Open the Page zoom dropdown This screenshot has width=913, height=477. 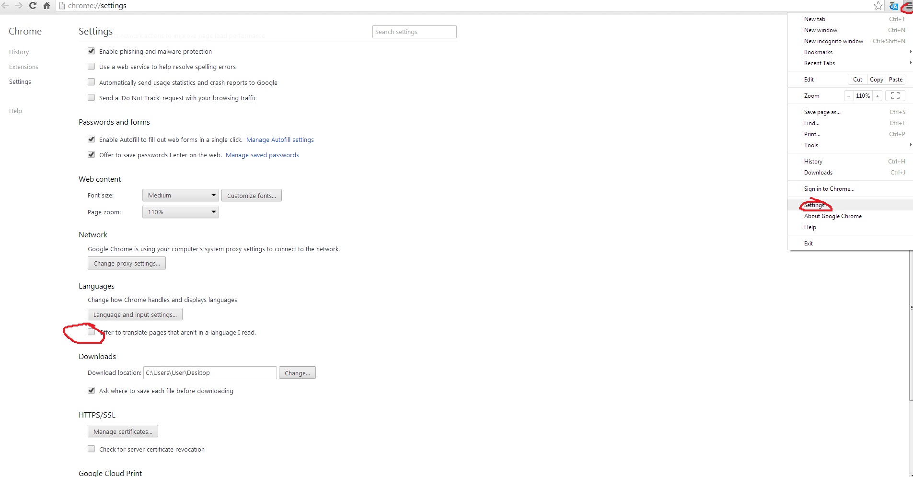coord(181,212)
